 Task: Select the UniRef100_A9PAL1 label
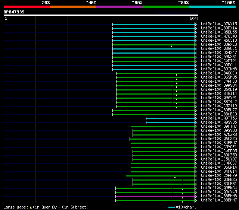click(x=219, y=65)
